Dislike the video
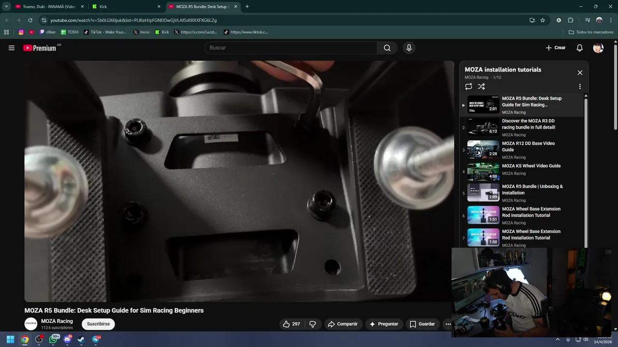 pos(312,324)
